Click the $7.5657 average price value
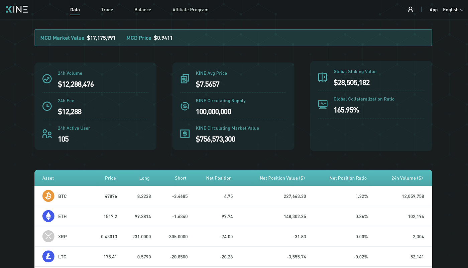Screen dimensions: 468x268 (x=208, y=84)
